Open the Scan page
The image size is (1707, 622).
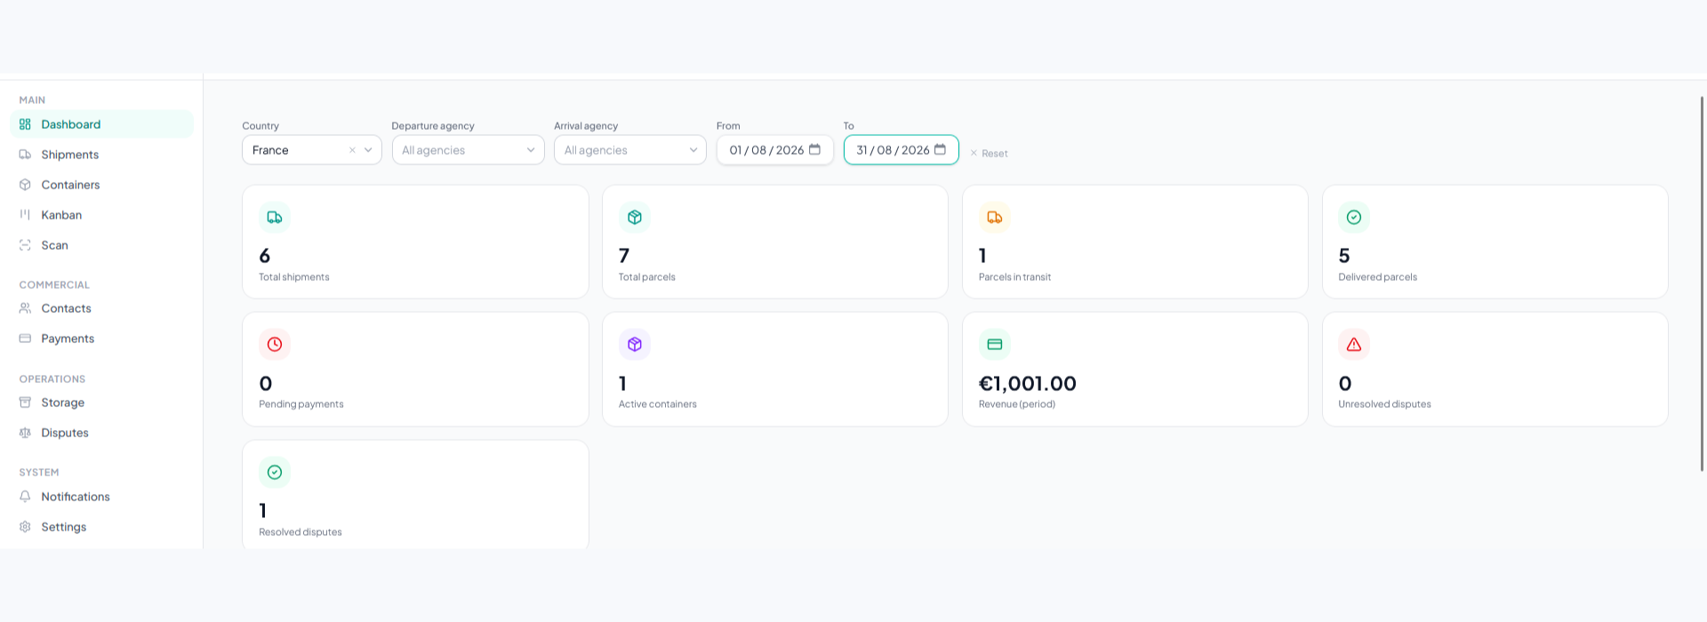[101, 245]
